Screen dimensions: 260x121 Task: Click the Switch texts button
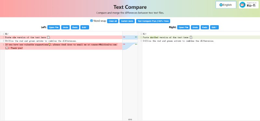(x=127, y=21)
